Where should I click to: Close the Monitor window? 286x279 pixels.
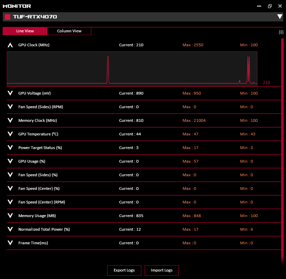click(x=280, y=6)
